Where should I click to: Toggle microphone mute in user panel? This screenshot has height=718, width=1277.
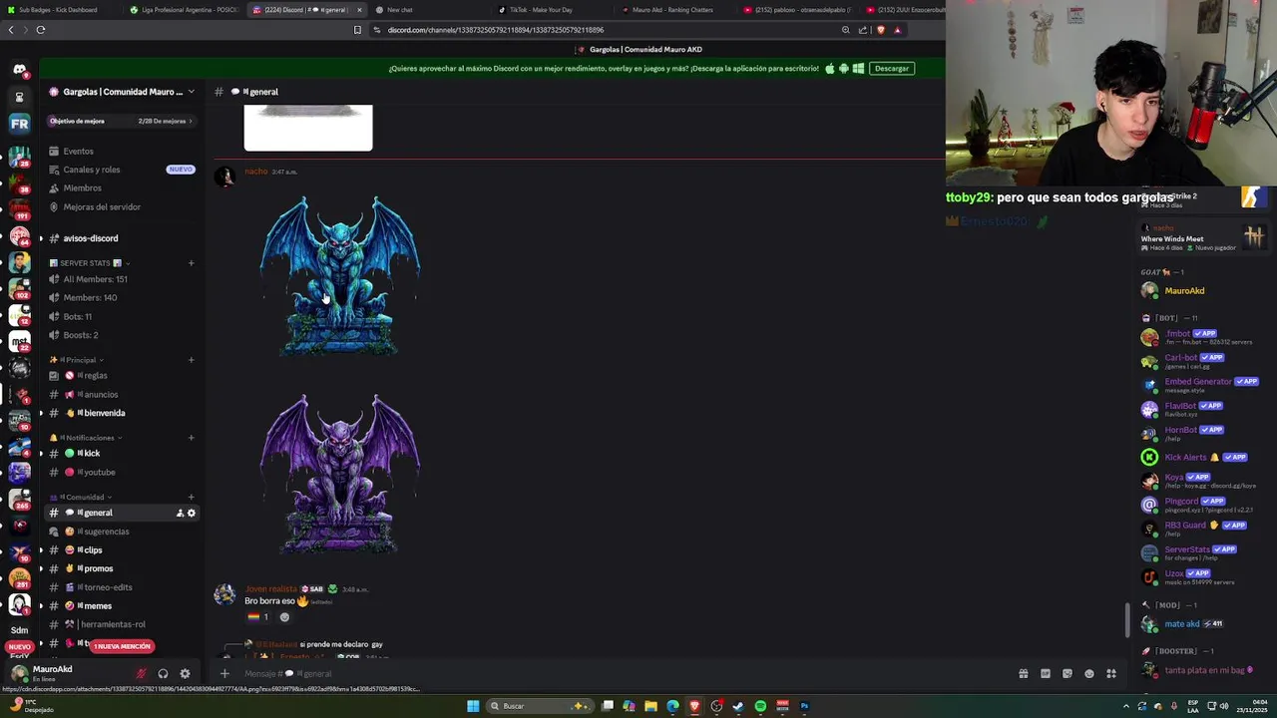coord(141,673)
